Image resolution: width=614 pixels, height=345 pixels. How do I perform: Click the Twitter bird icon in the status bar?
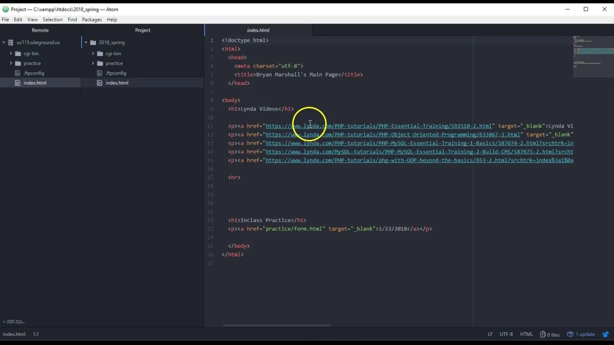605,334
